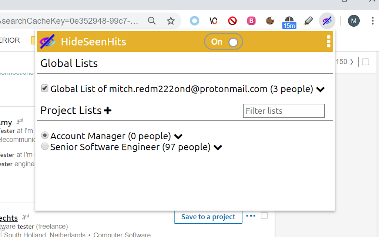Image resolution: width=379 pixels, height=237 pixels.
Task: Expand the Global List dropdown arrow
Action: point(321,89)
